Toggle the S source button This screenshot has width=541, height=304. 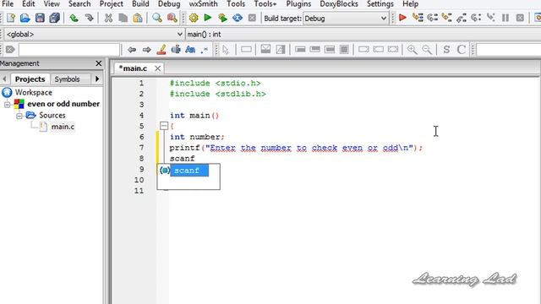[x=446, y=50]
